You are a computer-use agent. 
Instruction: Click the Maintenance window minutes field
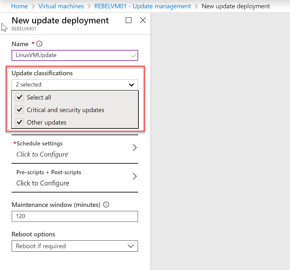[75, 216]
